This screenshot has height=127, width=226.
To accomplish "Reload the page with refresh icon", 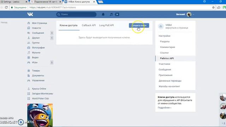I will pyautogui.click(x=6, y=7).
